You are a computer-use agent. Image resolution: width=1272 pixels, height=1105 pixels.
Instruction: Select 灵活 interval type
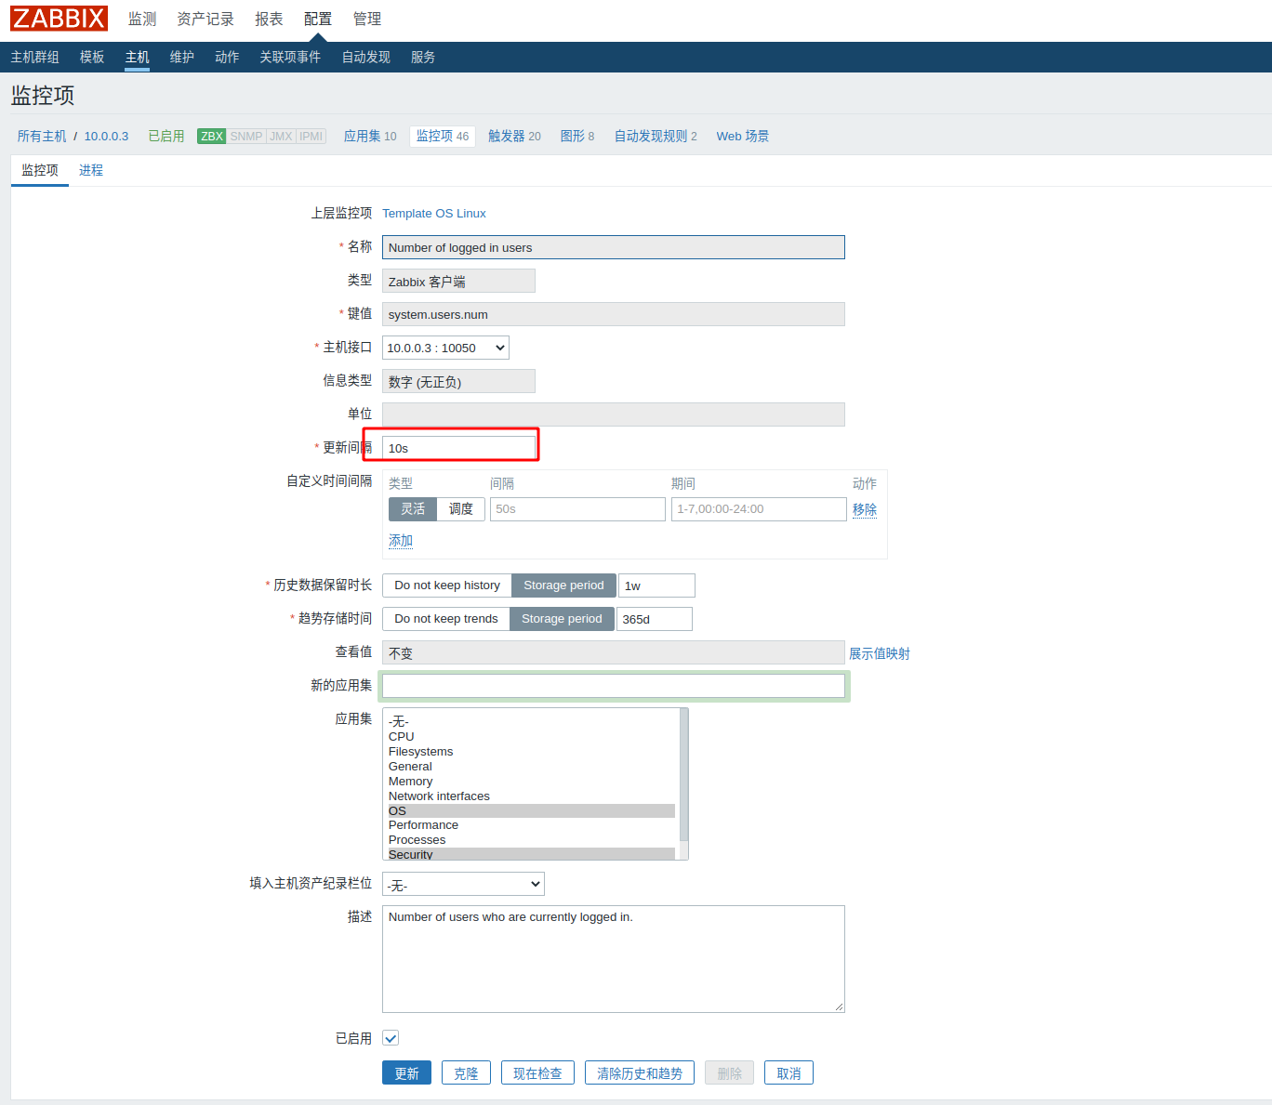click(x=413, y=509)
